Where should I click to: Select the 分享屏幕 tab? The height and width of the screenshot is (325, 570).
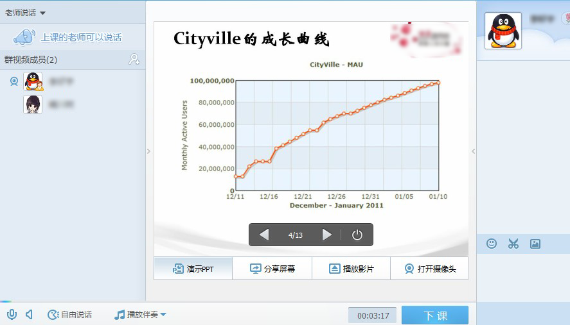click(272, 269)
